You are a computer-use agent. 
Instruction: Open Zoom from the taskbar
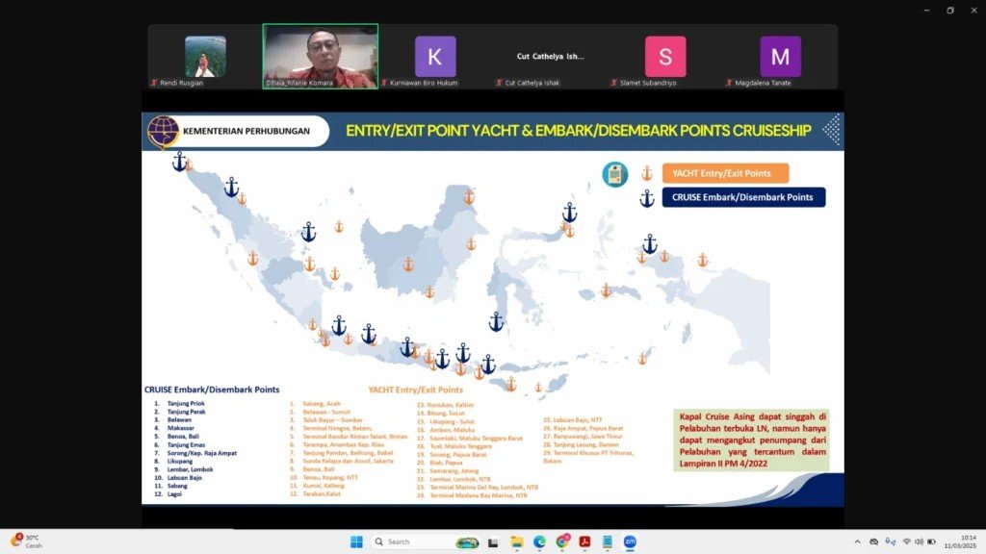tap(630, 541)
